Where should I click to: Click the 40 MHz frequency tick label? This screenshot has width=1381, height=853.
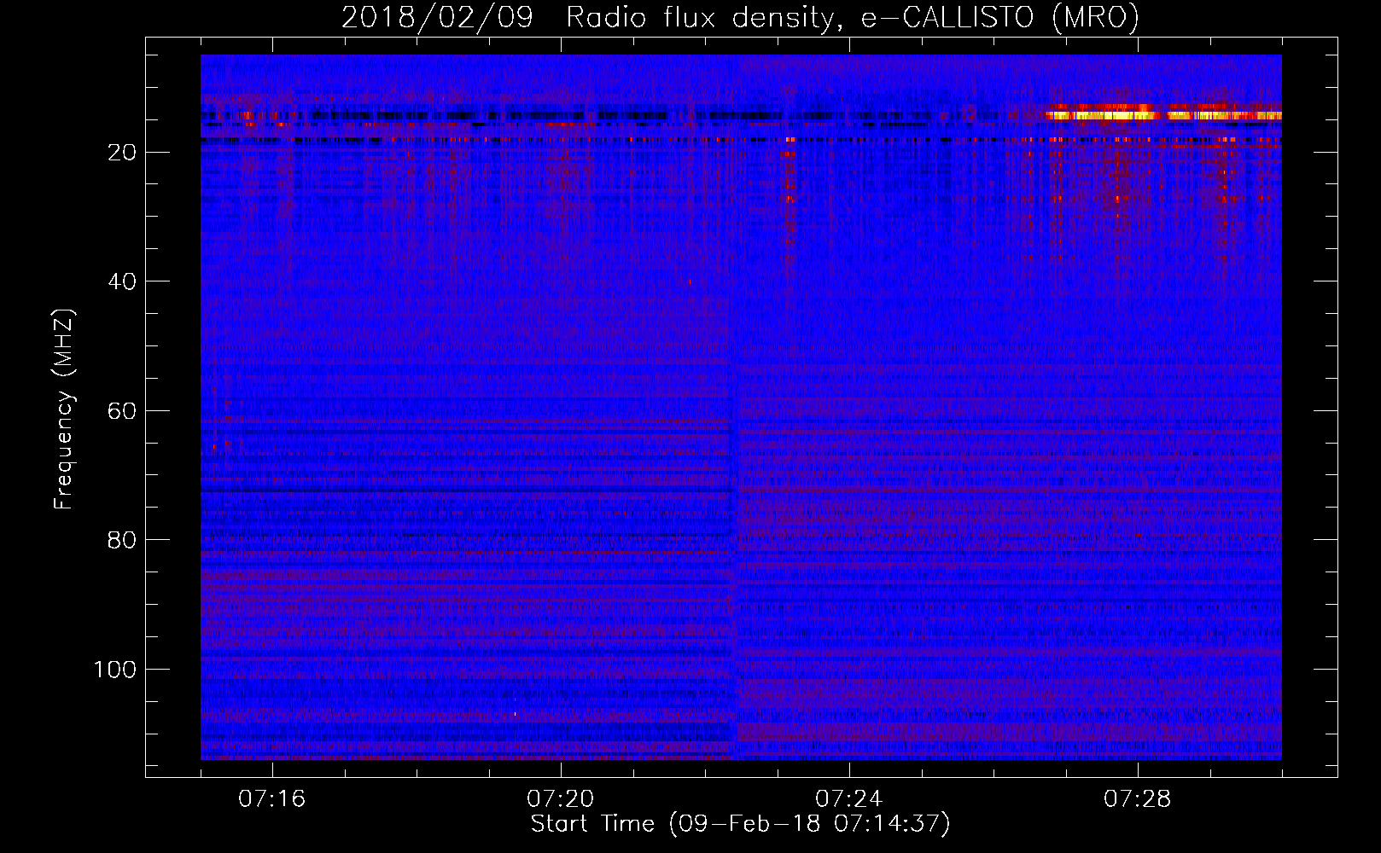(x=122, y=281)
